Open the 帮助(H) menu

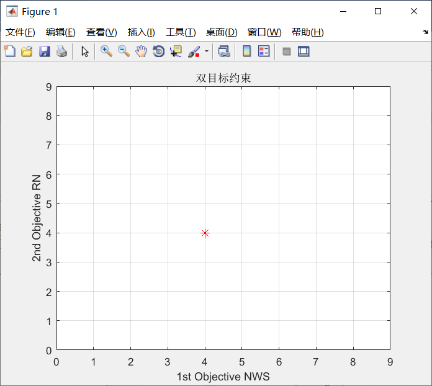coord(308,32)
